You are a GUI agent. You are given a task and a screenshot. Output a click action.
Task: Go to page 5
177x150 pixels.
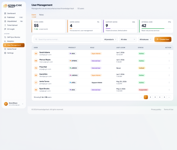tap(164, 97)
